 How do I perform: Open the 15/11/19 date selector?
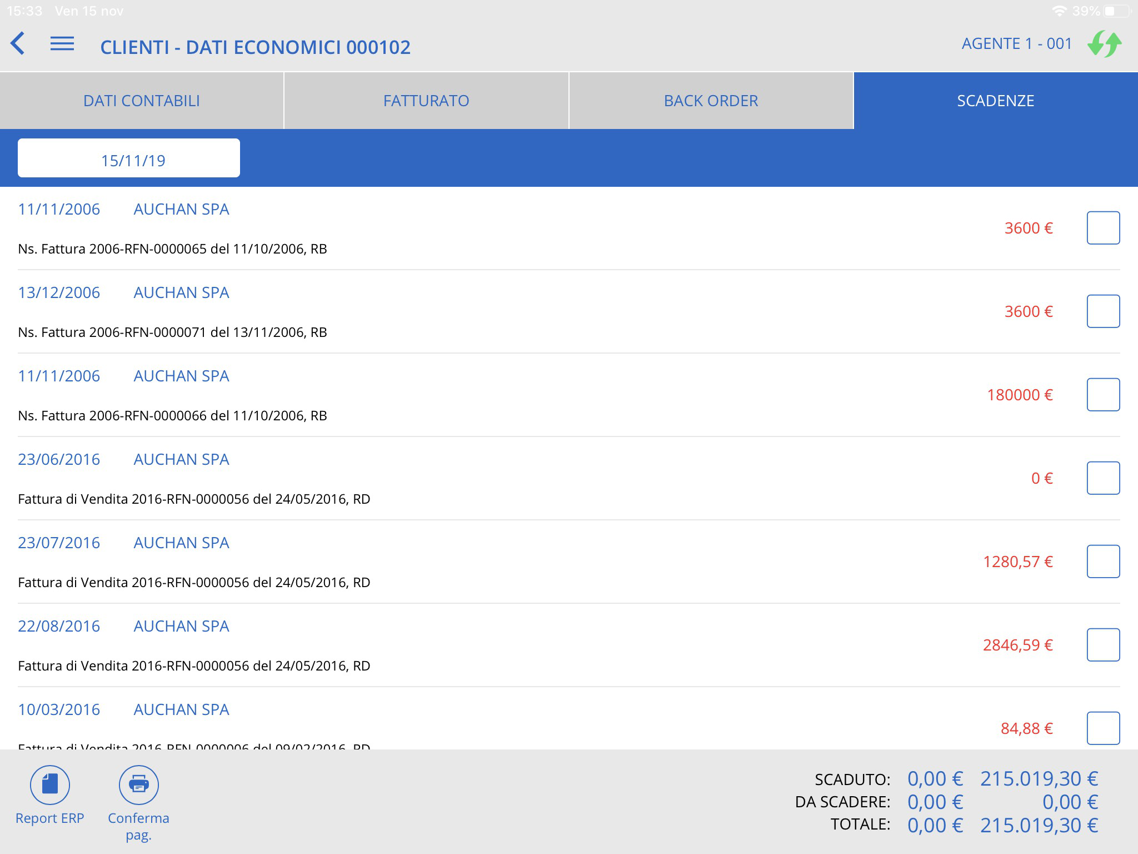coord(129,158)
